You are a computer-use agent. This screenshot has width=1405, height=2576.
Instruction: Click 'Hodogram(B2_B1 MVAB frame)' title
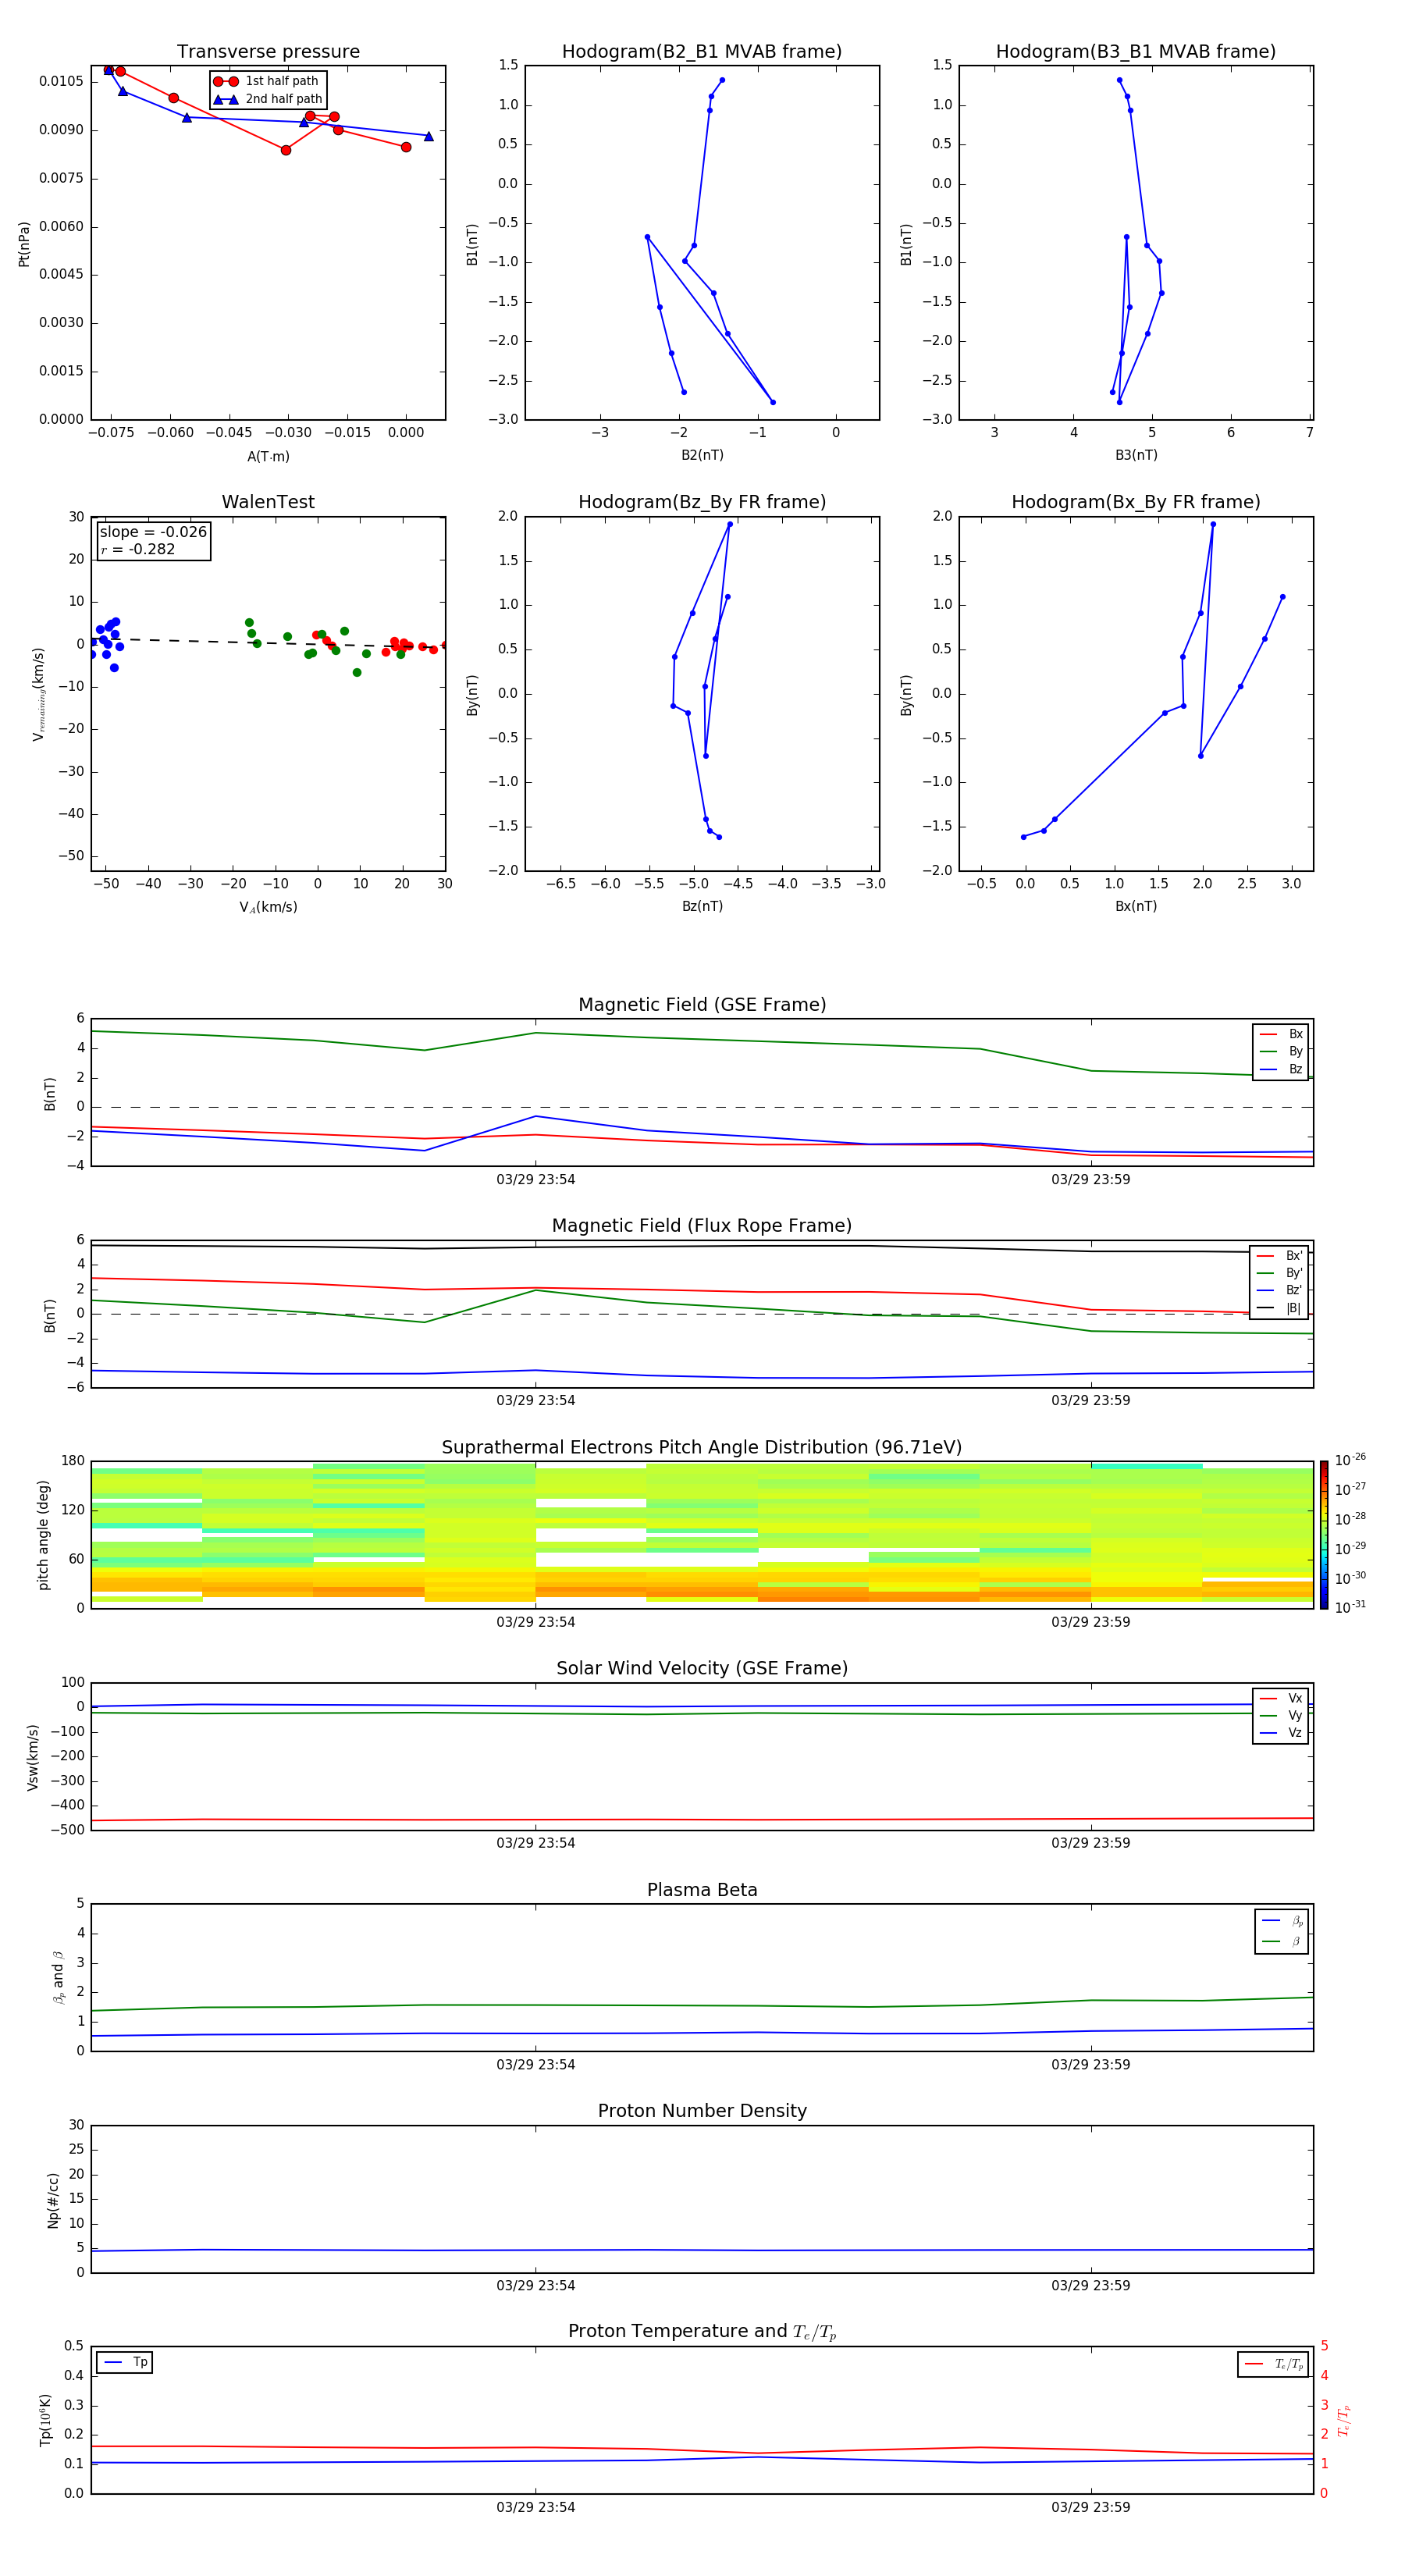tap(702, 52)
